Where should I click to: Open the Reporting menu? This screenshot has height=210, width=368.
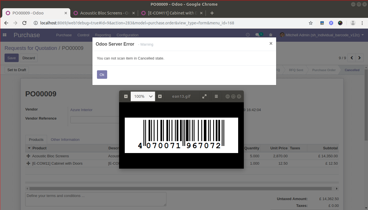103,35
